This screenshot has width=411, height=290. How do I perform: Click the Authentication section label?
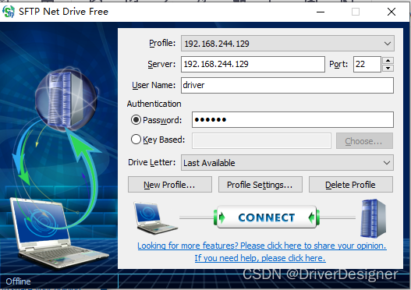154,104
